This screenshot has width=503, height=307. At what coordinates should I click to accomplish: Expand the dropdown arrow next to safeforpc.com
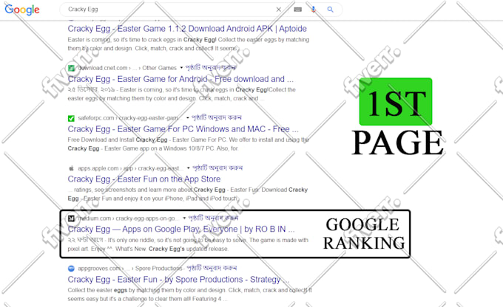188,118
